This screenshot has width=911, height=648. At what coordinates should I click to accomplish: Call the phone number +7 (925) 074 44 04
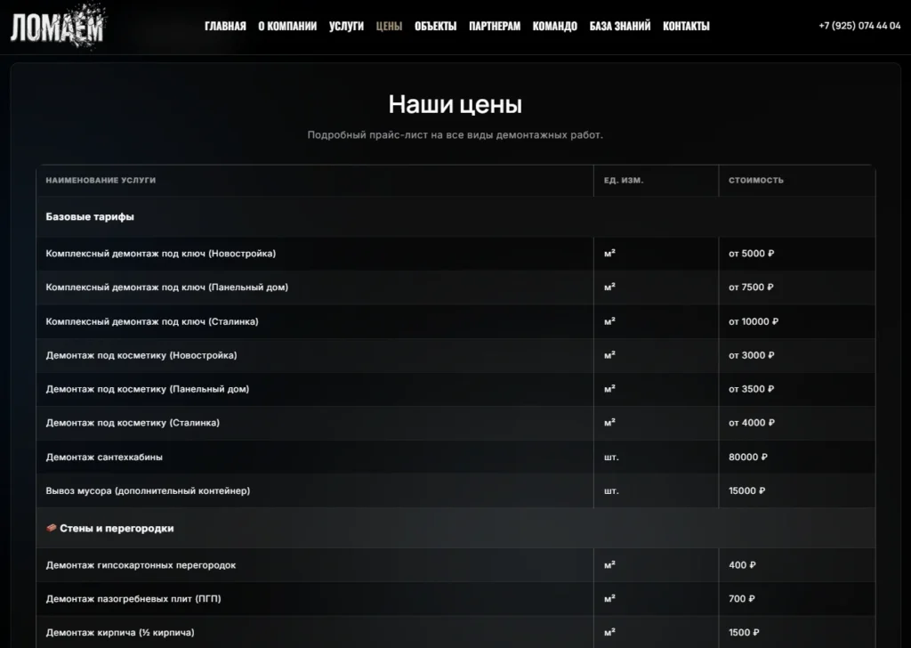pos(859,26)
